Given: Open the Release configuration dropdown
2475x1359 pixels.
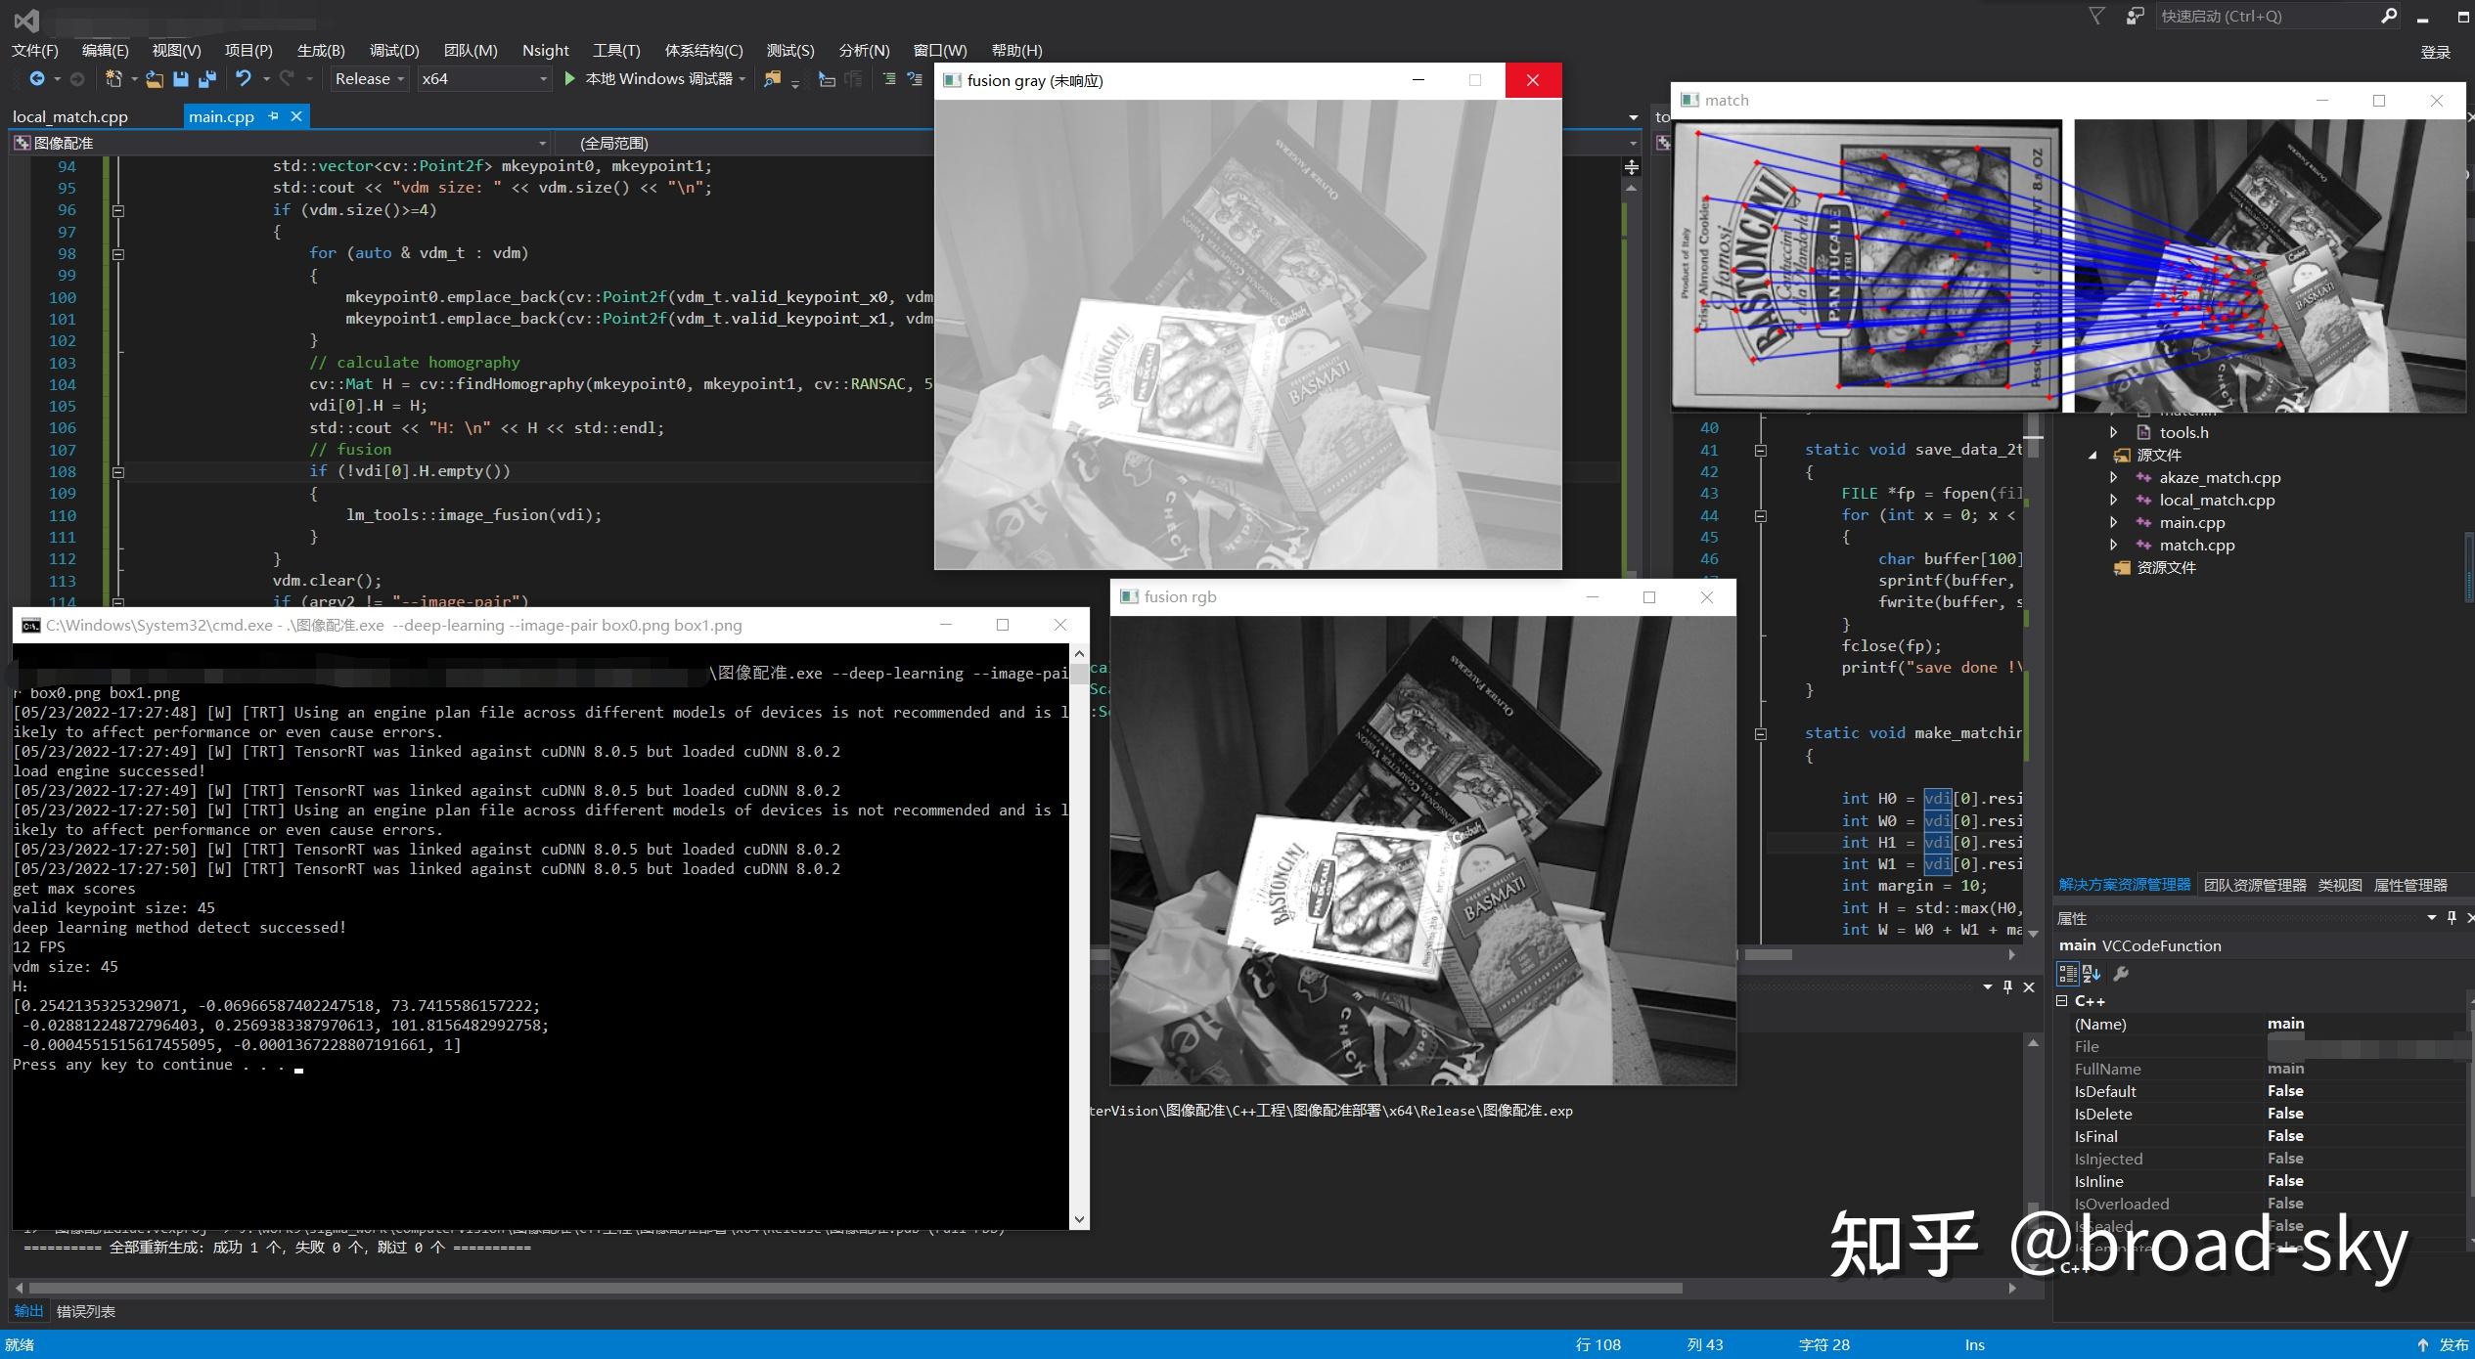Looking at the screenshot, I should pos(370,79).
